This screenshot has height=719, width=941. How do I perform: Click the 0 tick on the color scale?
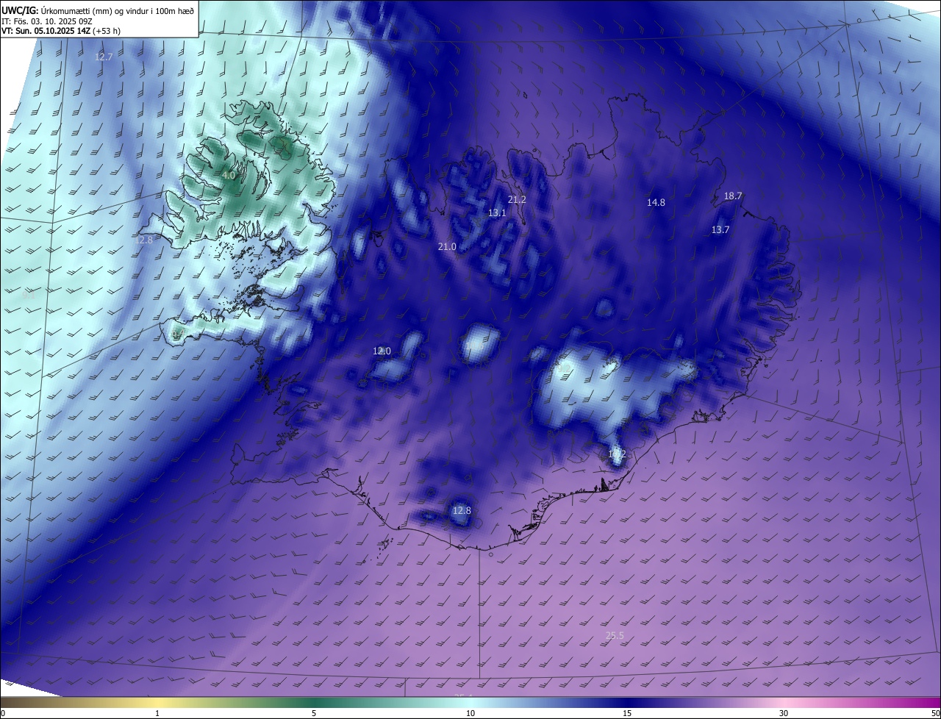(x=3, y=713)
